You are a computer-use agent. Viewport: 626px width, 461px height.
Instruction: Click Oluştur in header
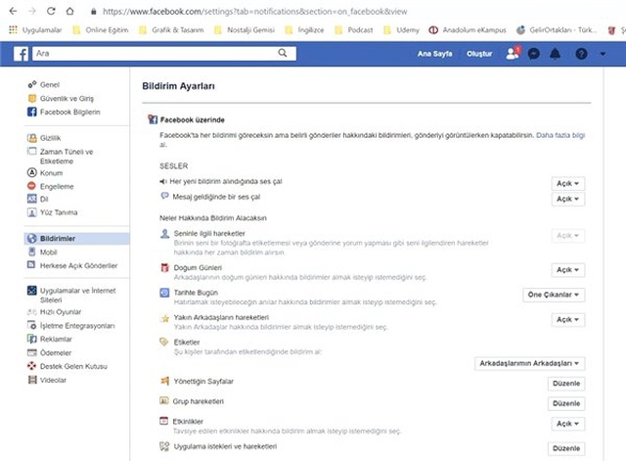point(479,54)
